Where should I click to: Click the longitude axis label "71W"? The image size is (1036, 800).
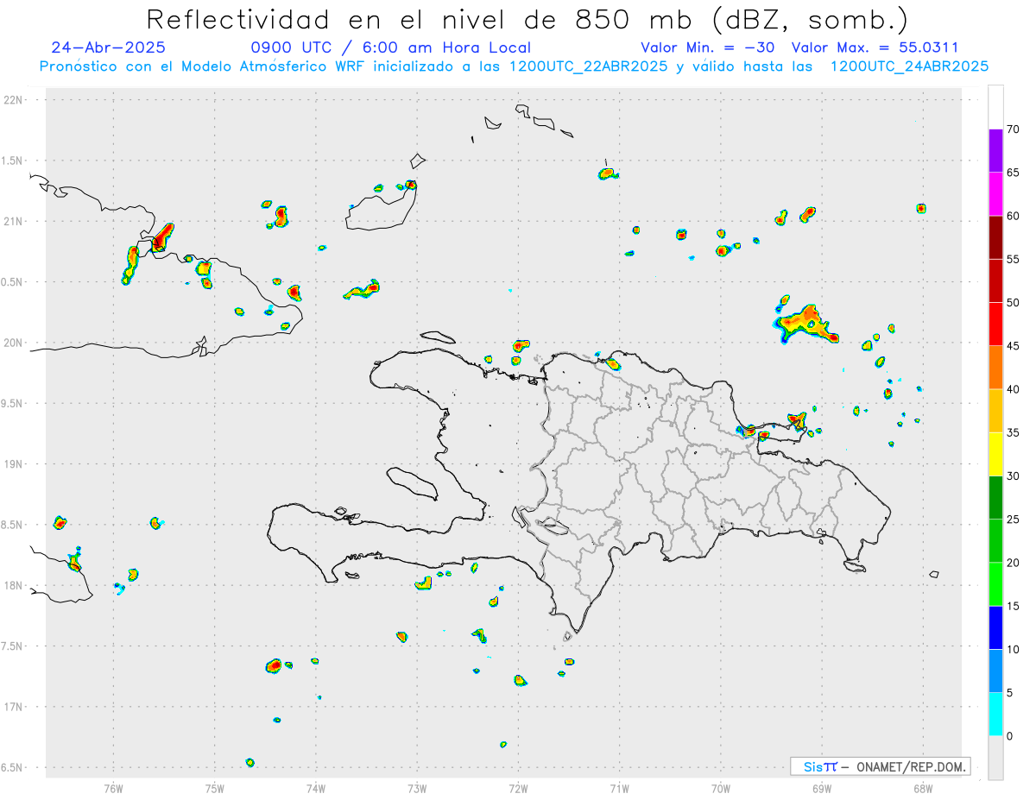[619, 788]
